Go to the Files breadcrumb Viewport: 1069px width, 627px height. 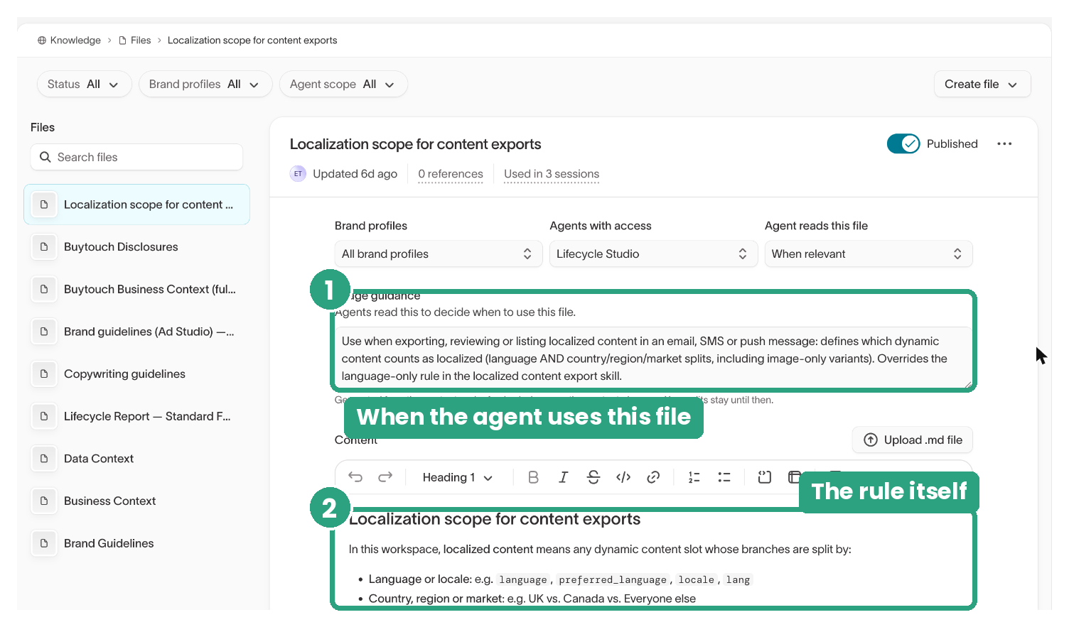click(141, 40)
